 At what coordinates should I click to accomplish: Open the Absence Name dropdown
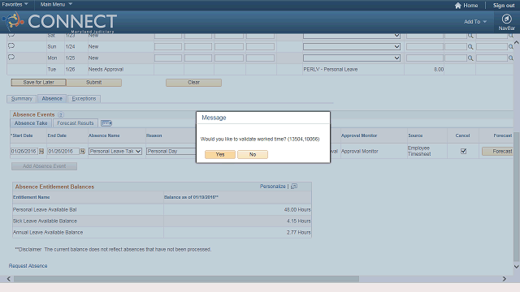[x=115, y=152]
